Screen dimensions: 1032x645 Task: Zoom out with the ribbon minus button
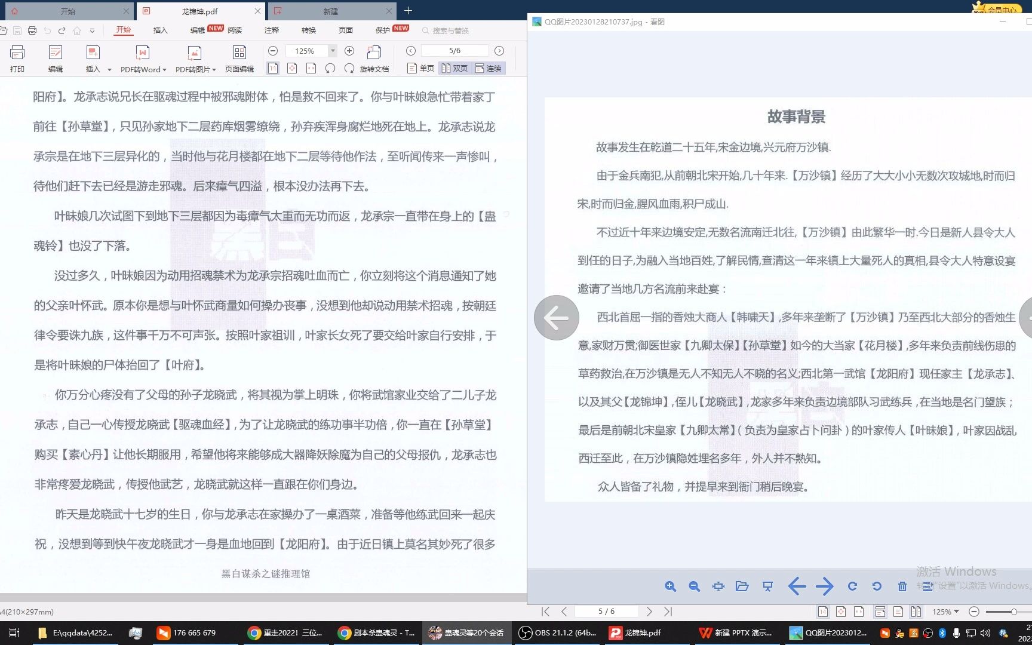pos(273,51)
